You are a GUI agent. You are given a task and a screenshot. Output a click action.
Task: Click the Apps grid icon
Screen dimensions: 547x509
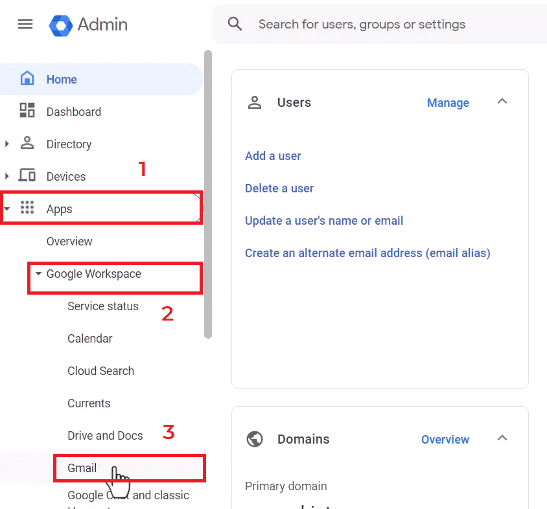click(27, 208)
